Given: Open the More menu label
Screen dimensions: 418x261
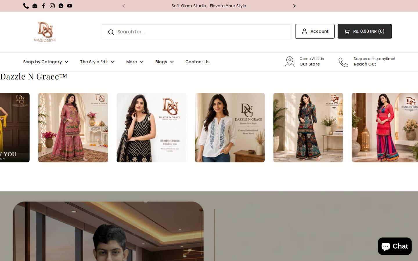Looking at the screenshot, I should click(131, 62).
